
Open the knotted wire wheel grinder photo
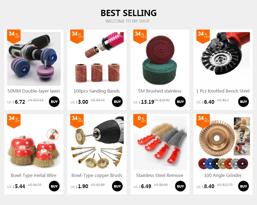click(x=223, y=59)
